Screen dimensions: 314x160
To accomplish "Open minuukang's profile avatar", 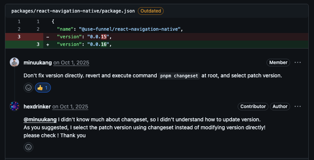I will coord(14,63).
